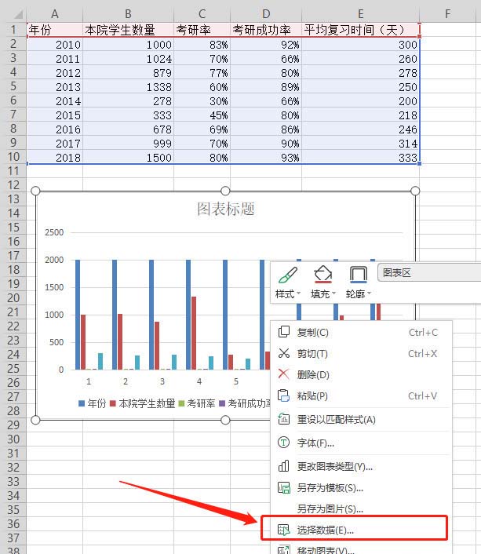481x554 pixels.
Task: Open the 轮廓 dropdown arrow
Action: pyautogui.click(x=369, y=293)
